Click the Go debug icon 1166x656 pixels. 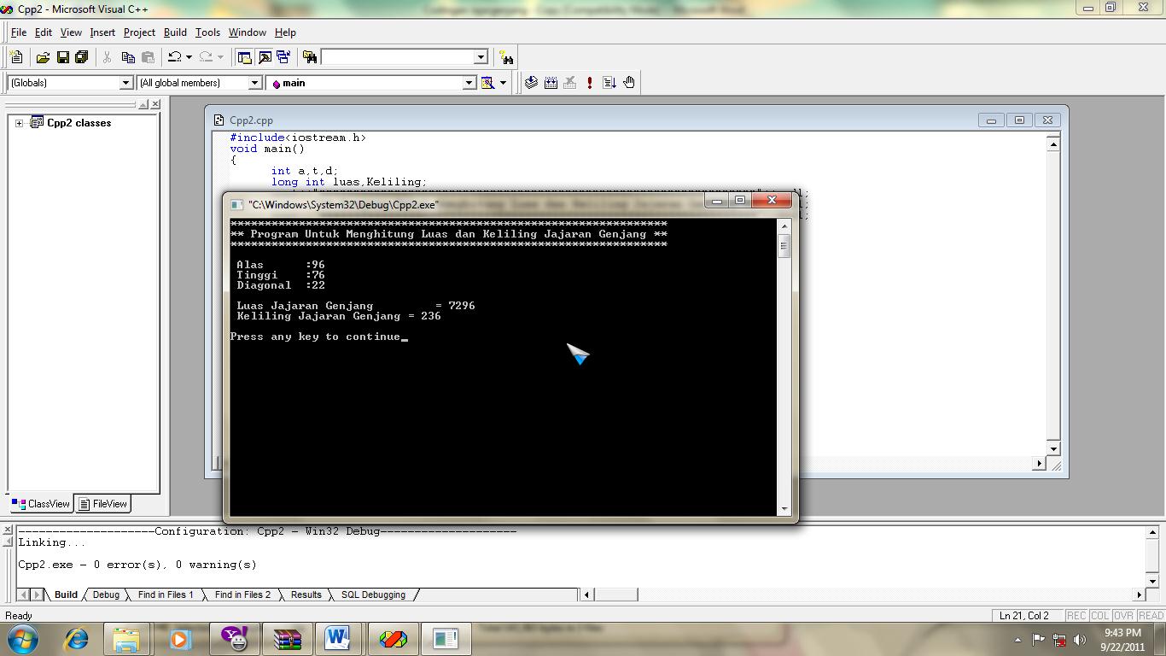point(609,83)
